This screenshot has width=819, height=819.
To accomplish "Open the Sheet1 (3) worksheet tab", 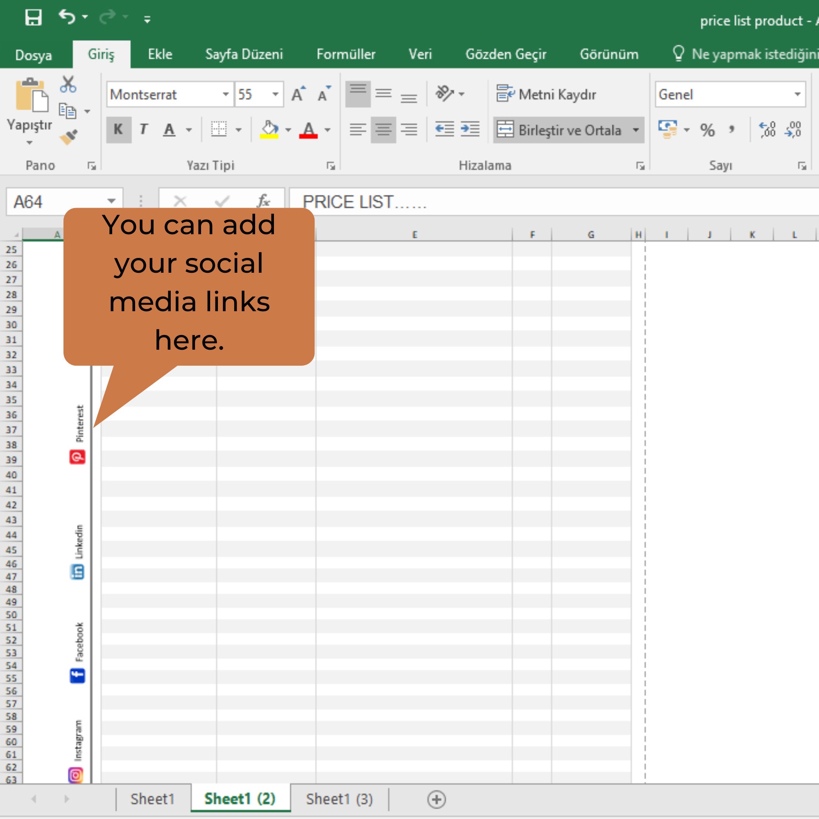I will click(x=339, y=799).
